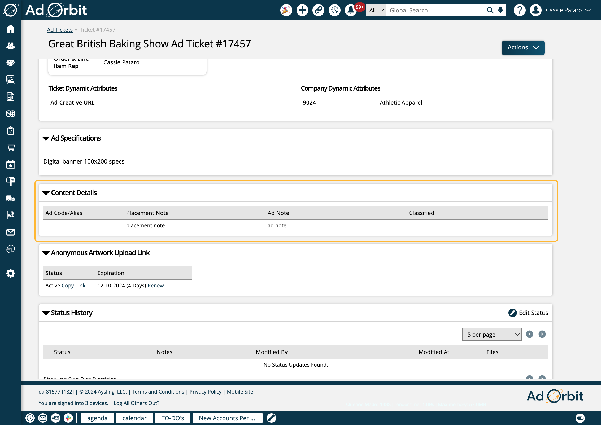Collapse the Ad Specifications section
The image size is (601, 425).
46,138
